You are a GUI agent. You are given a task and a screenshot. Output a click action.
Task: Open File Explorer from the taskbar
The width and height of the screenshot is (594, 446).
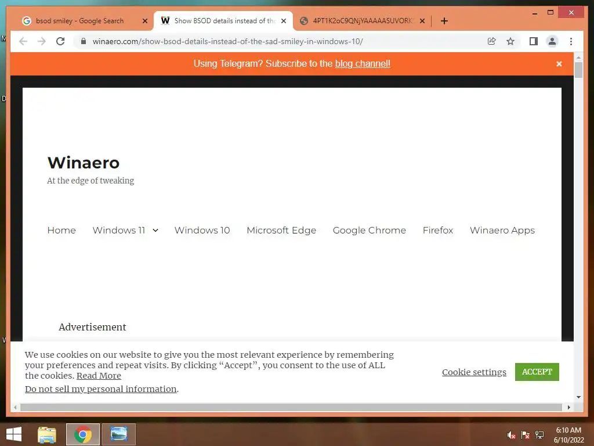click(47, 434)
